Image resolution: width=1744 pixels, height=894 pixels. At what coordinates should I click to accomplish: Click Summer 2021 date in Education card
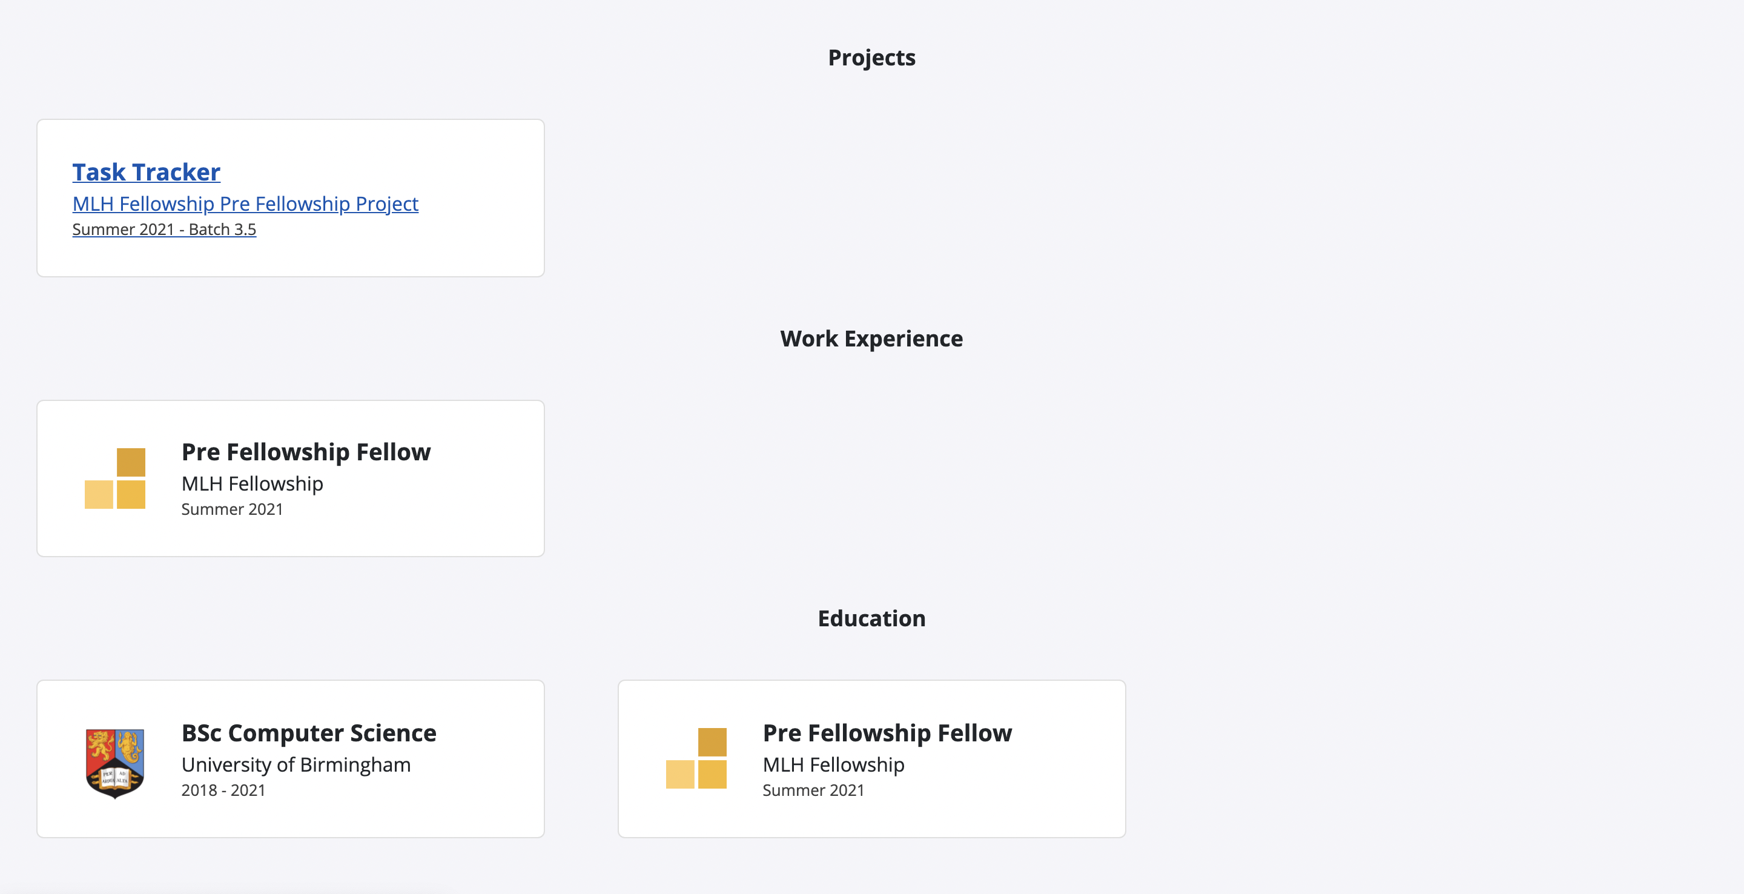[x=813, y=790]
